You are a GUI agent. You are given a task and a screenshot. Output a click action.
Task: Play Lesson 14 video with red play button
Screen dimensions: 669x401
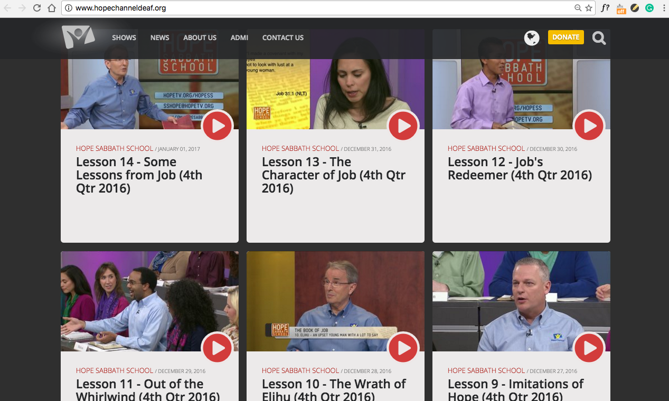click(218, 126)
